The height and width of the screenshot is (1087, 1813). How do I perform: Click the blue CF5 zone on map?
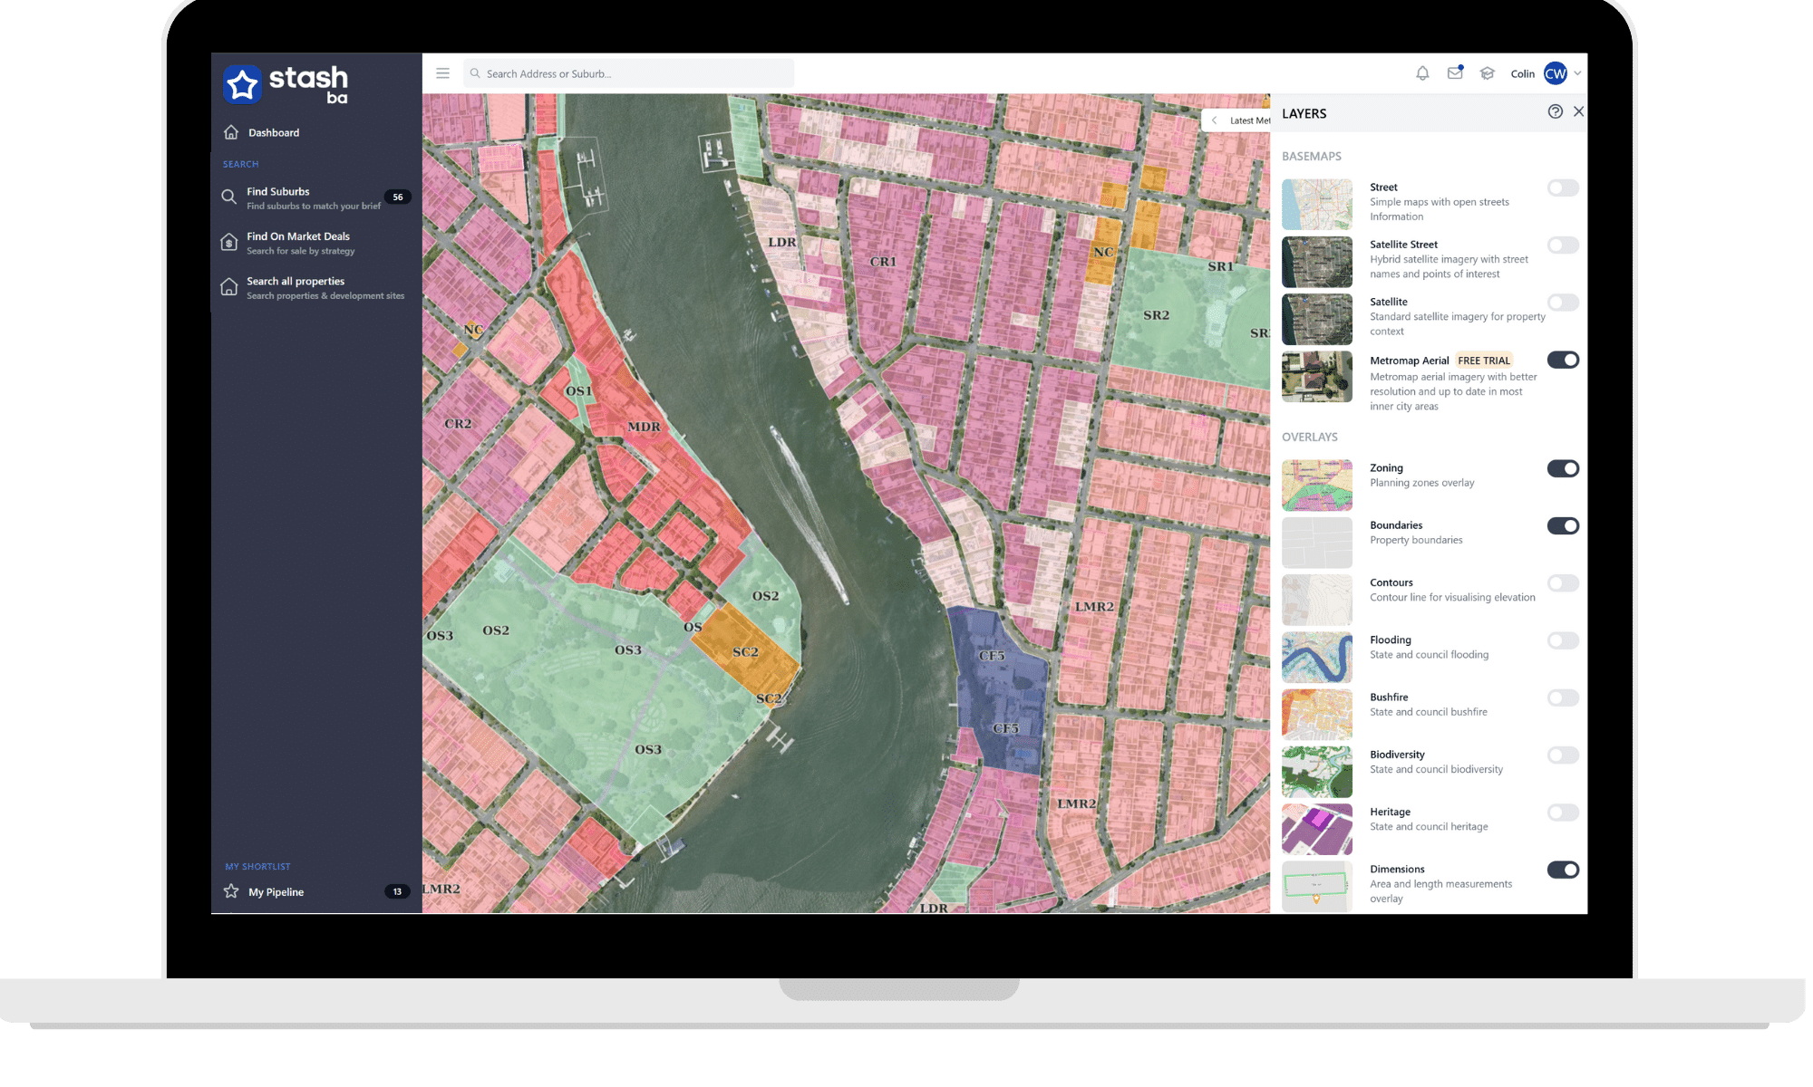[1002, 690]
